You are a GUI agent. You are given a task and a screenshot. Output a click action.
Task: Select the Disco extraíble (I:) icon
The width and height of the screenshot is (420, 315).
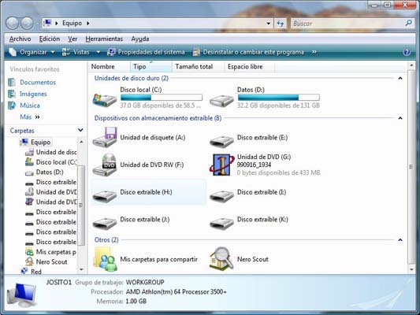[x=221, y=195]
